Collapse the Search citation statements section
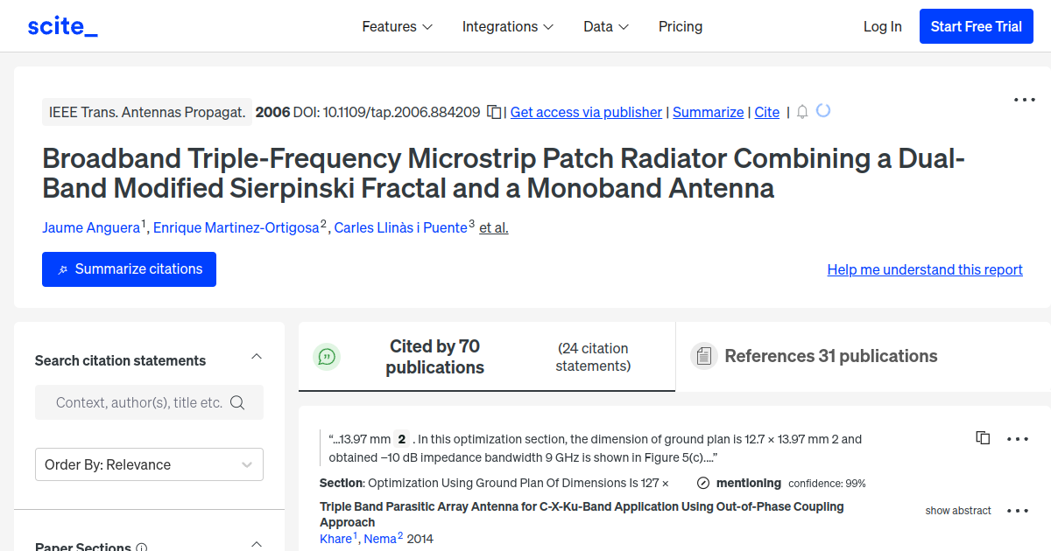Viewport: 1051px width, 551px height. coord(257,356)
